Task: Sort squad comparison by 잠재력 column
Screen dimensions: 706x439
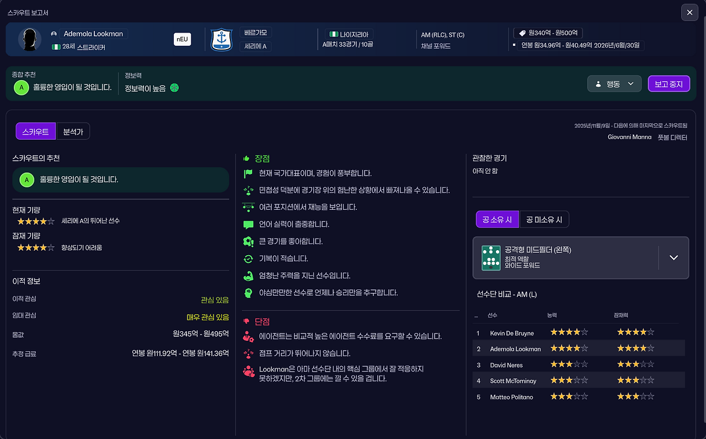Action: pos(621,315)
